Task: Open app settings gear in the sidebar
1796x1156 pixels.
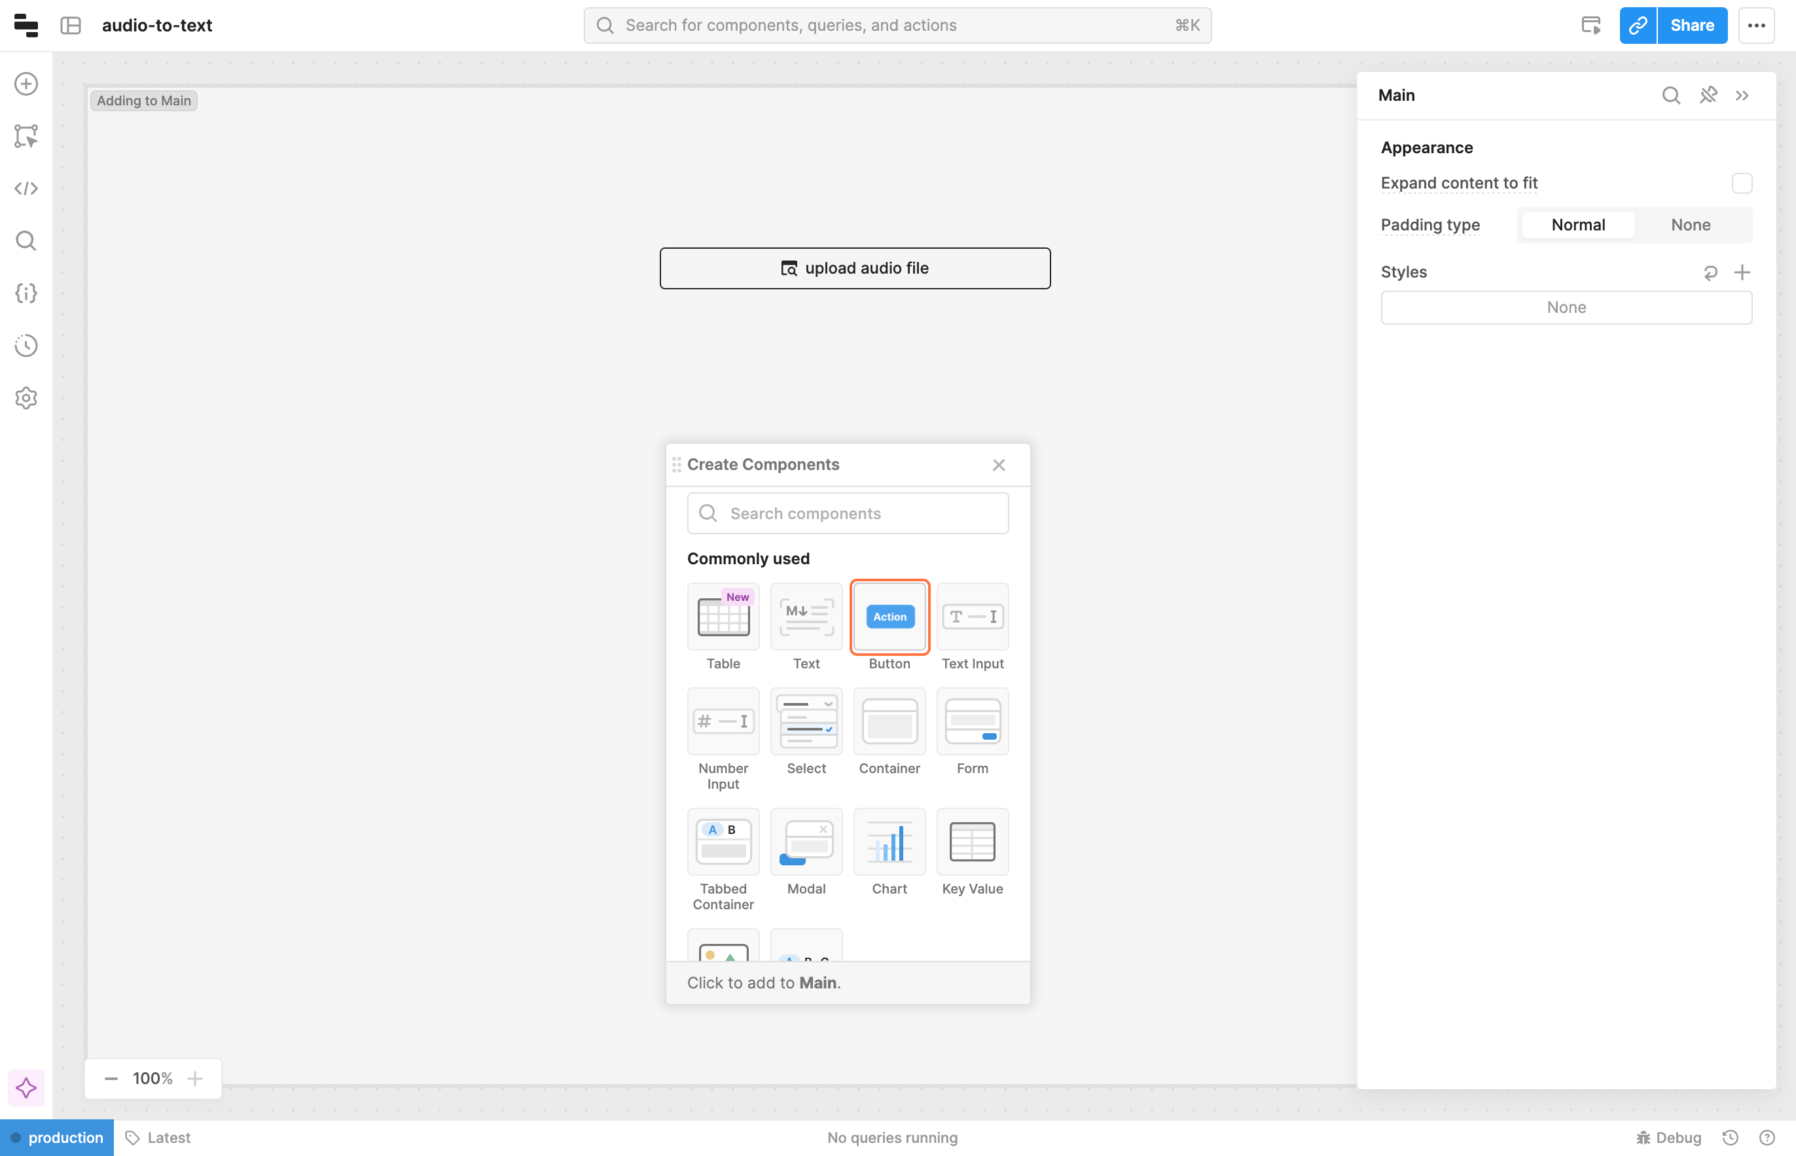Action: click(26, 398)
